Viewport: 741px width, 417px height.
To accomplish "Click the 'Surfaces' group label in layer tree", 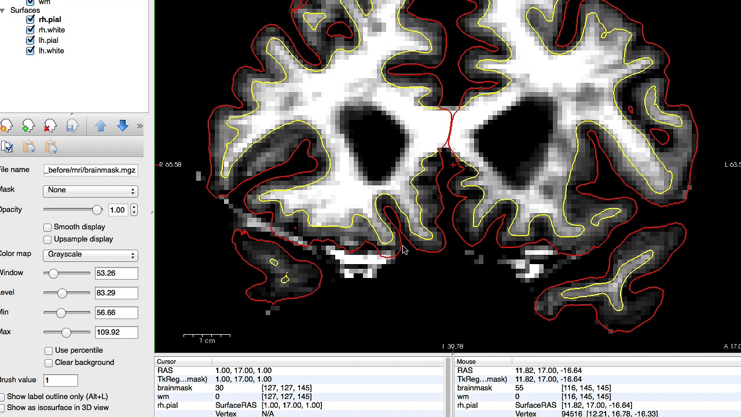I will point(25,10).
